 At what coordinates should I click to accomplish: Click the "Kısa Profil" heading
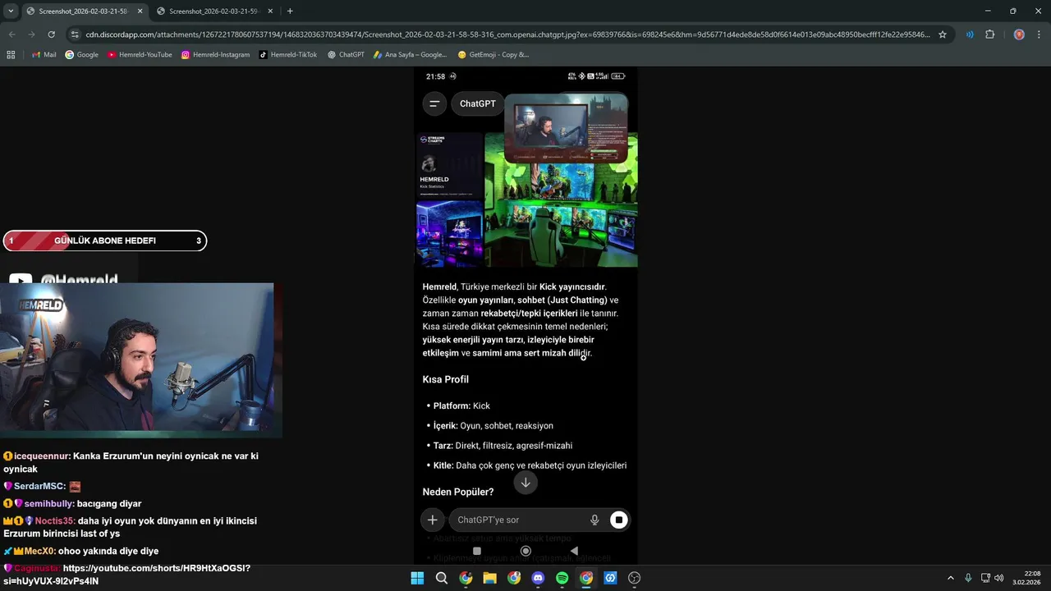pos(446,379)
